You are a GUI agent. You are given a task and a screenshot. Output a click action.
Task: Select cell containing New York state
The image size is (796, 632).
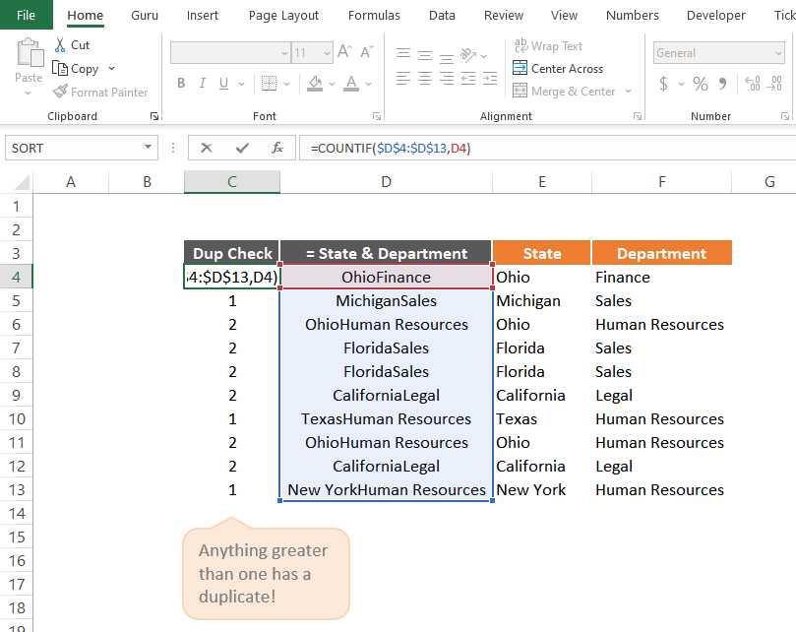point(542,489)
